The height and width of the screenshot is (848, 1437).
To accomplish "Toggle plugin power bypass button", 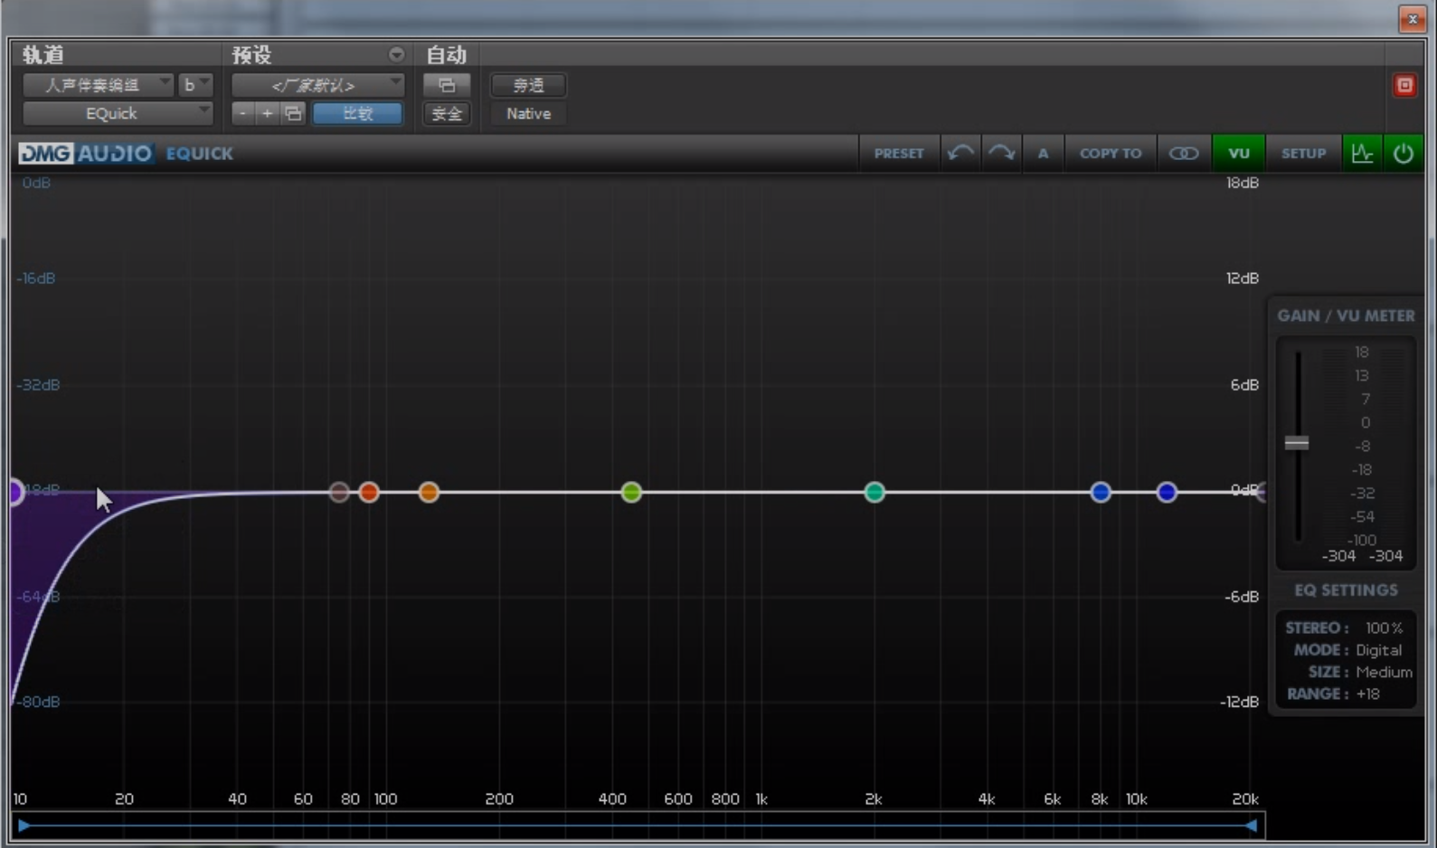I will [1403, 154].
